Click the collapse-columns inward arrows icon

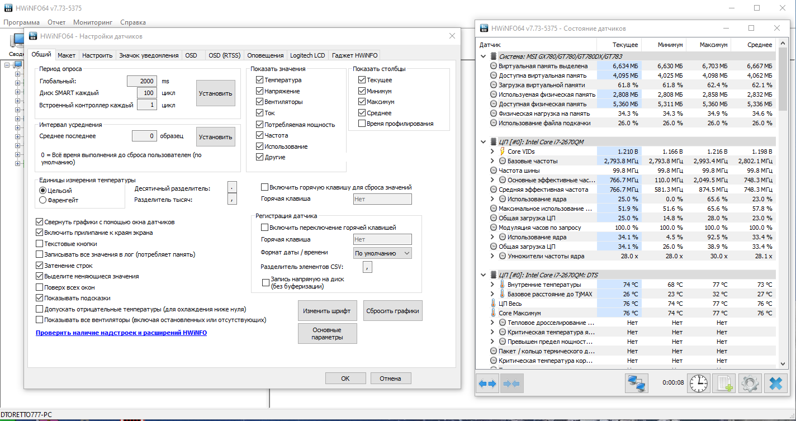pyautogui.click(x=511, y=384)
